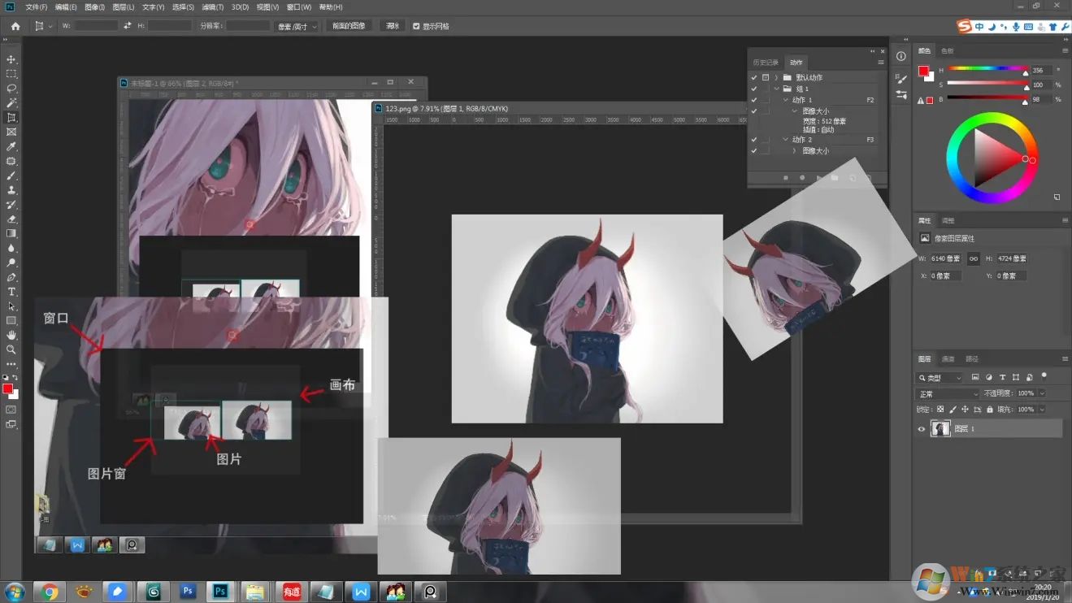
Task: Click the hue slider in Color panel
Action: (x=987, y=69)
